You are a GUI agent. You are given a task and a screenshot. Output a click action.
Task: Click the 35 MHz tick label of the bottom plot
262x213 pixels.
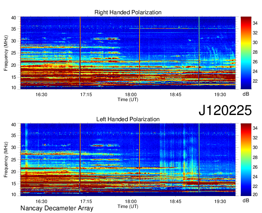click(x=13, y=135)
